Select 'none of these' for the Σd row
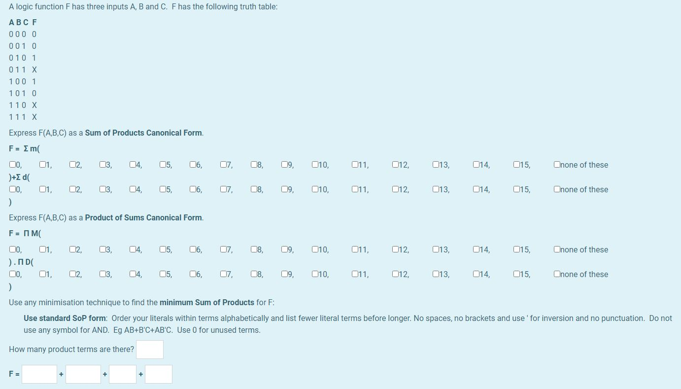681x389 pixels. (x=556, y=189)
